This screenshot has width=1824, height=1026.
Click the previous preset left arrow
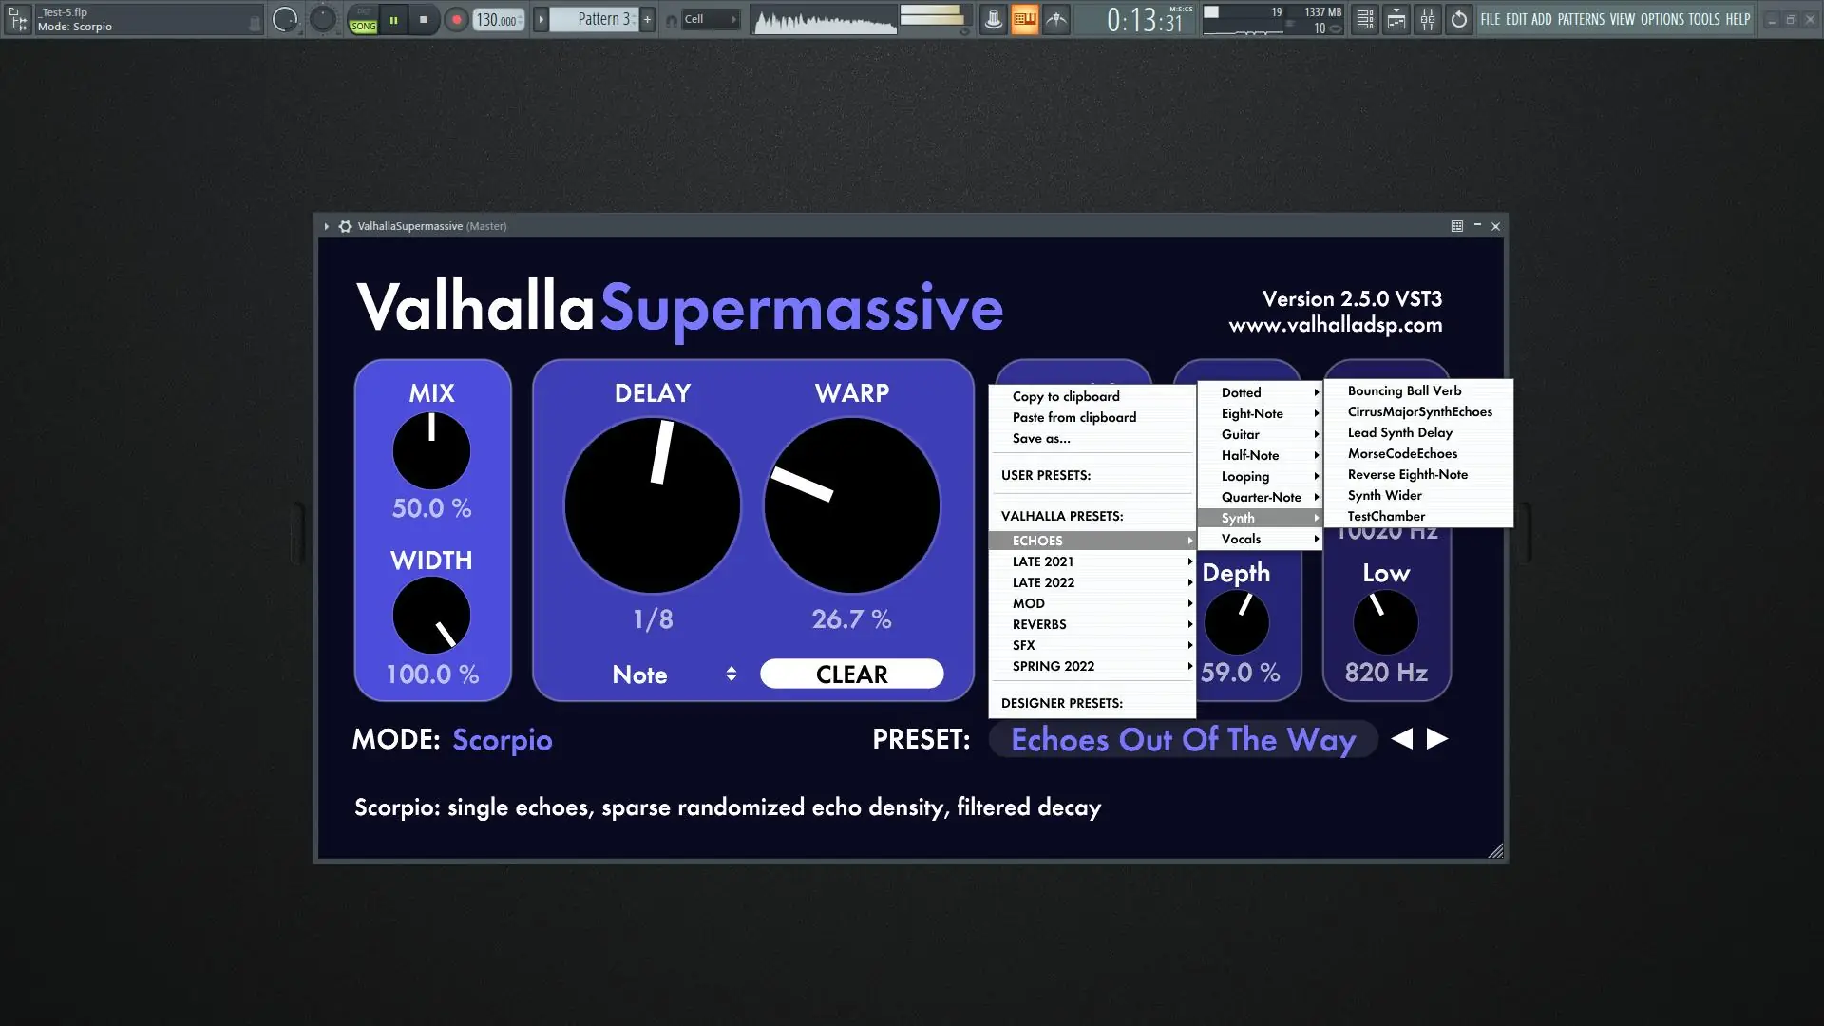click(x=1402, y=738)
